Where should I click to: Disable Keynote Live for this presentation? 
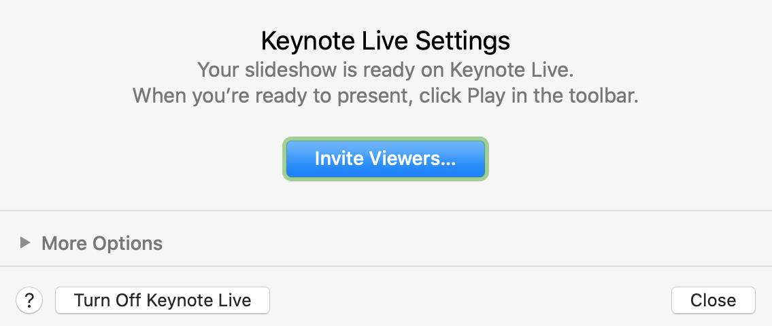tap(163, 300)
